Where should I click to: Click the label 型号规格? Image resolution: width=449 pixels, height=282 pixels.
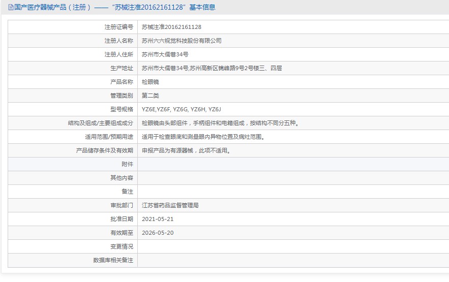[122, 109]
